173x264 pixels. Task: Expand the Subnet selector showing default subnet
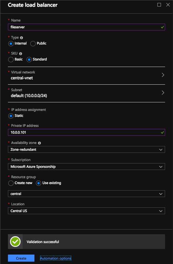pos(163,93)
